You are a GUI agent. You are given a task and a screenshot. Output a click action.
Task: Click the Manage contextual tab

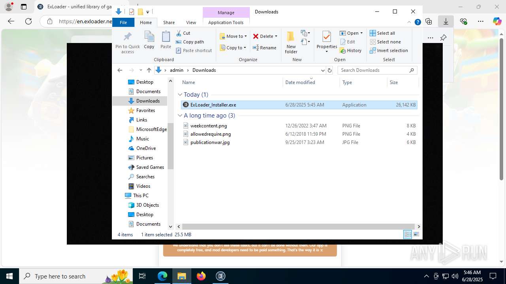click(x=226, y=13)
